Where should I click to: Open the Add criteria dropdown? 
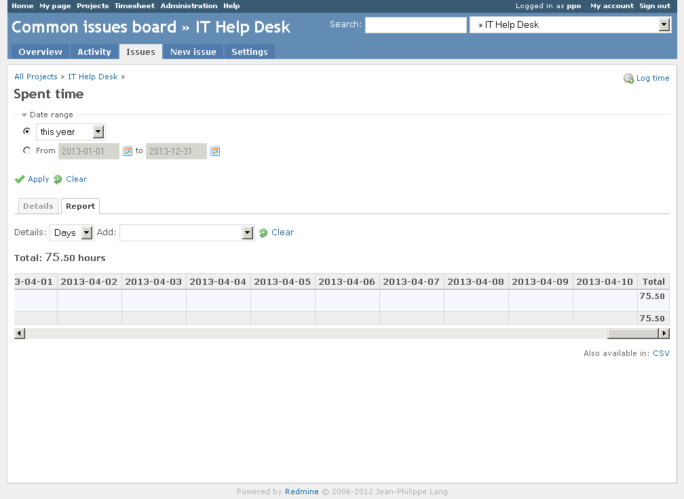[x=187, y=233]
